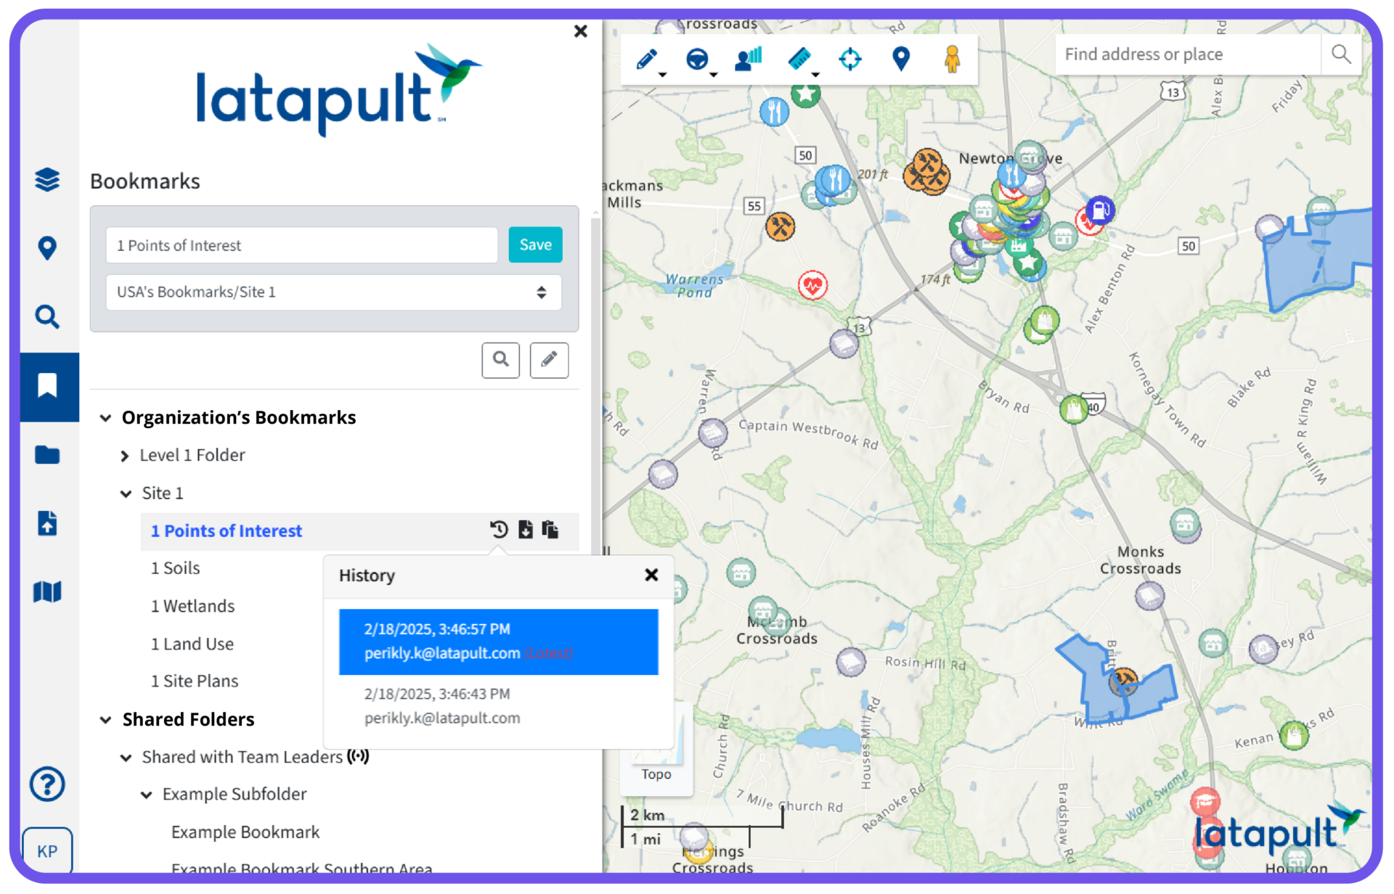The width and height of the screenshot is (1394, 894).
Task: Open the KP user profile button
Action: point(47,850)
